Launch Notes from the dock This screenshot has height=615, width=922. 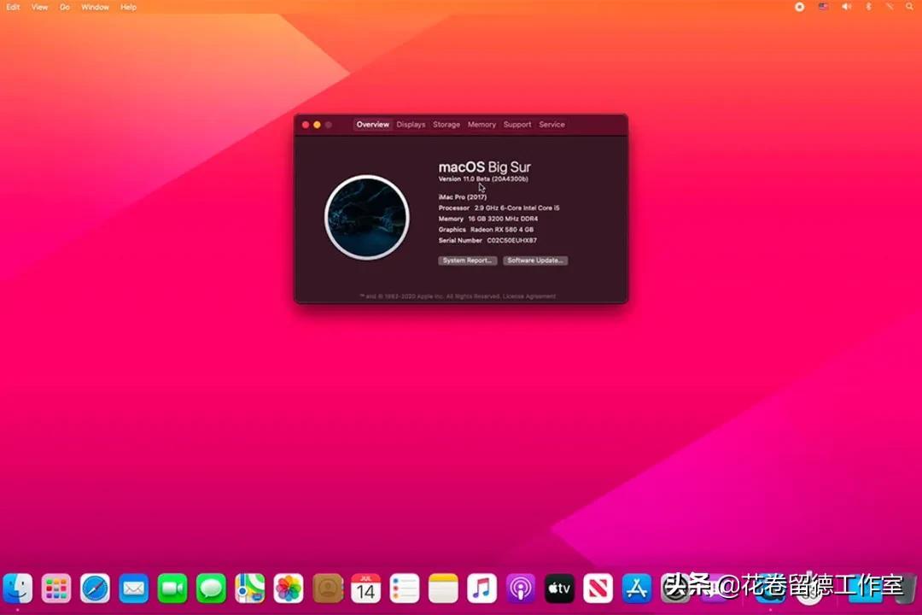point(443,588)
